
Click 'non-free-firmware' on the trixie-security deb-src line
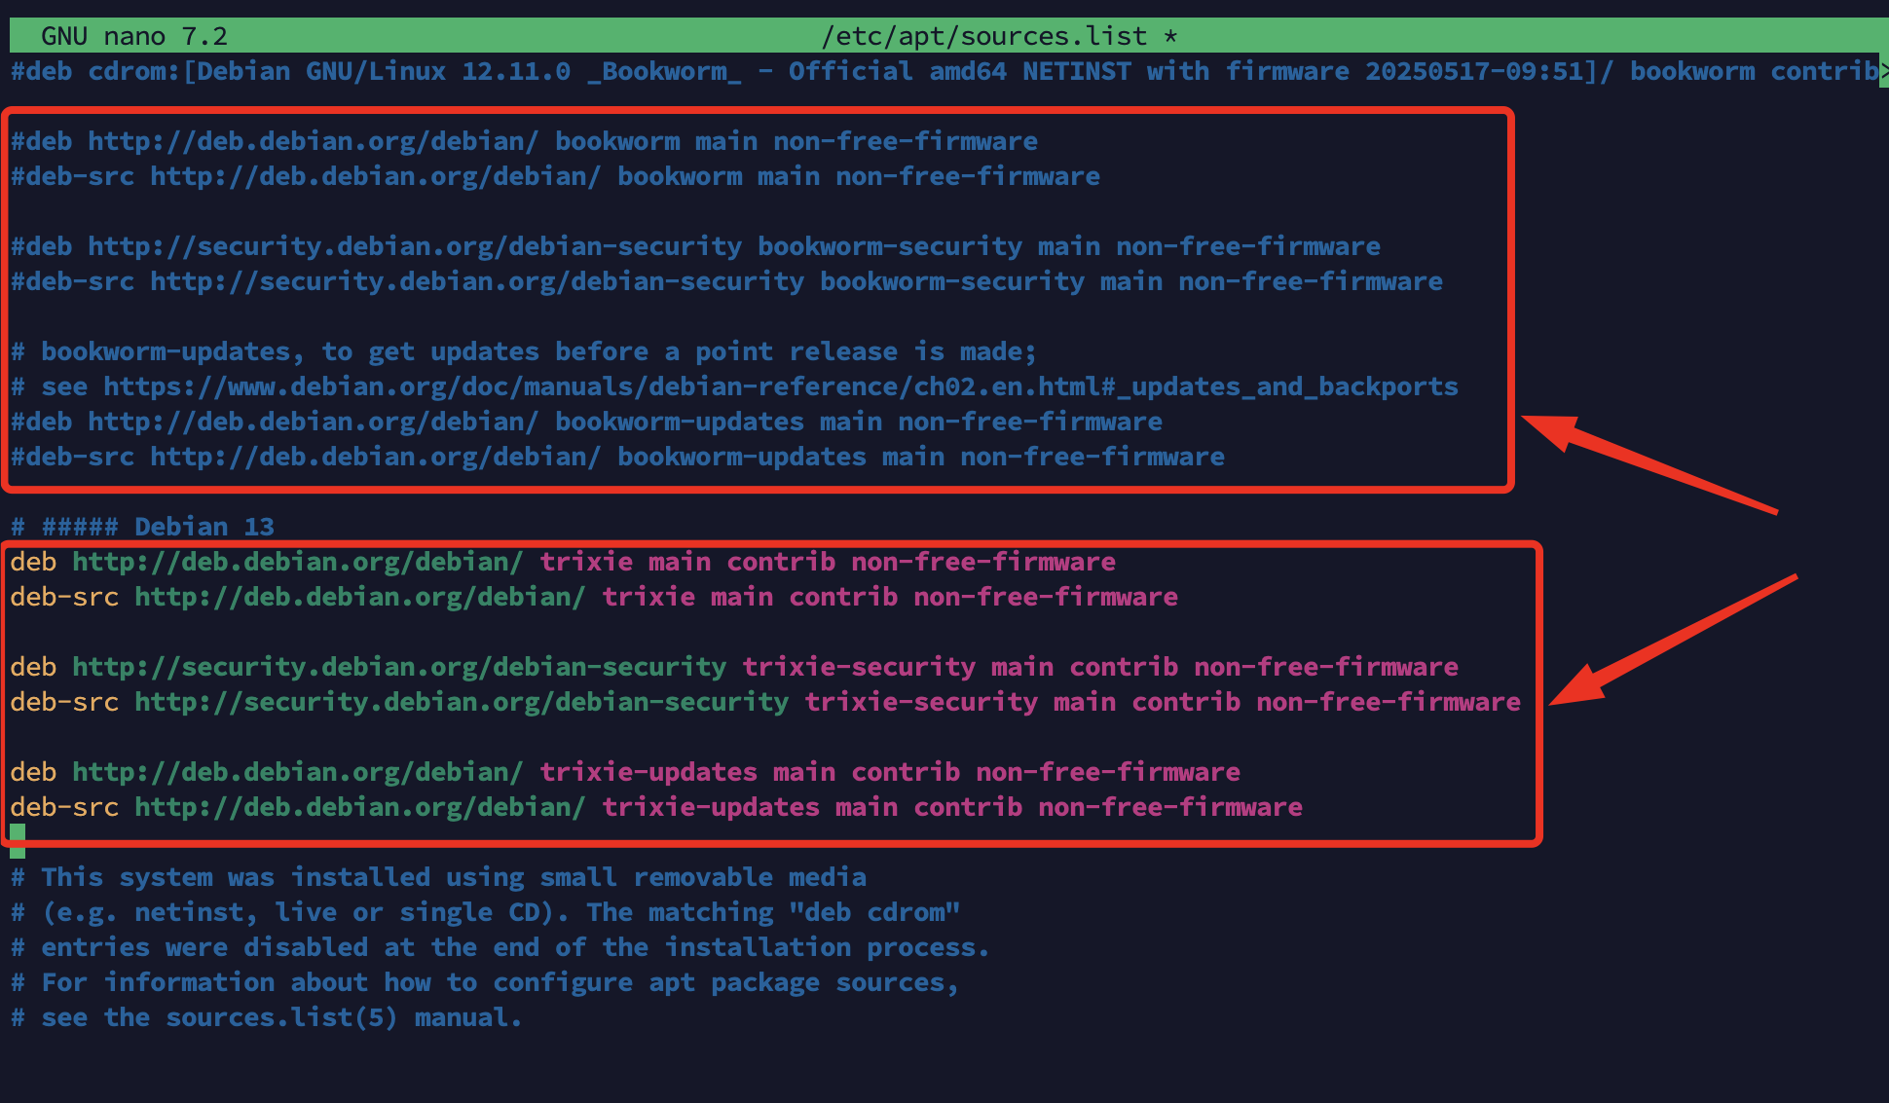pyautogui.click(x=1389, y=702)
